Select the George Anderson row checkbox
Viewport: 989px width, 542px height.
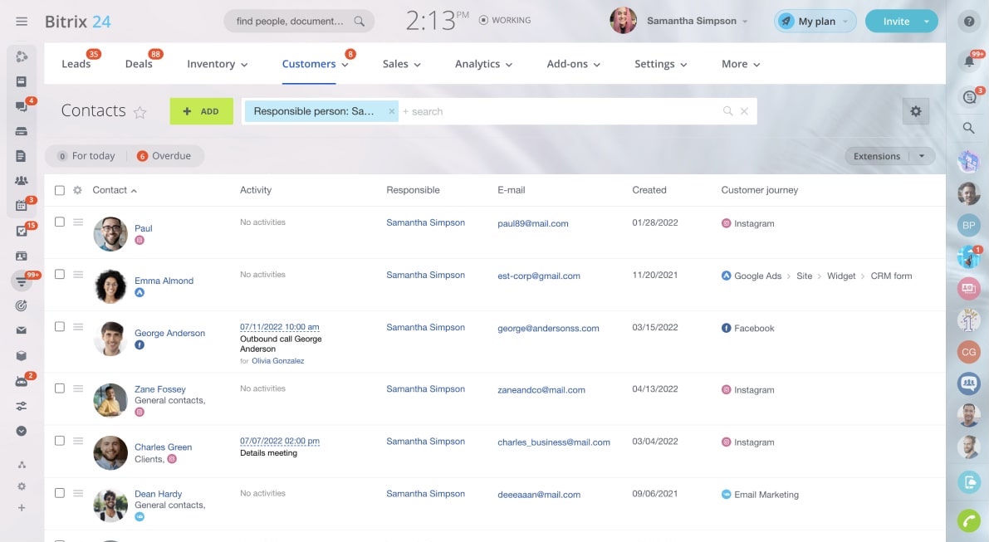pos(60,326)
